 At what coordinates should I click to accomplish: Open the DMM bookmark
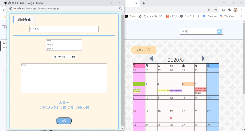click(131, 16)
